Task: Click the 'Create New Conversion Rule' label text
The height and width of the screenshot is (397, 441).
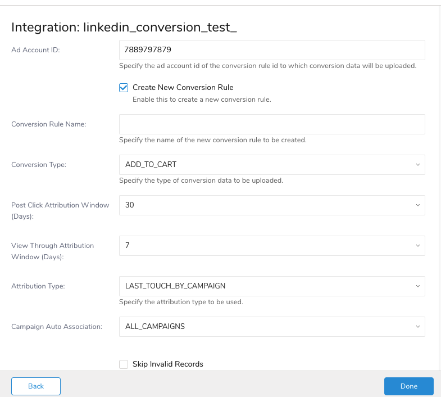Action: pyautogui.click(x=183, y=88)
